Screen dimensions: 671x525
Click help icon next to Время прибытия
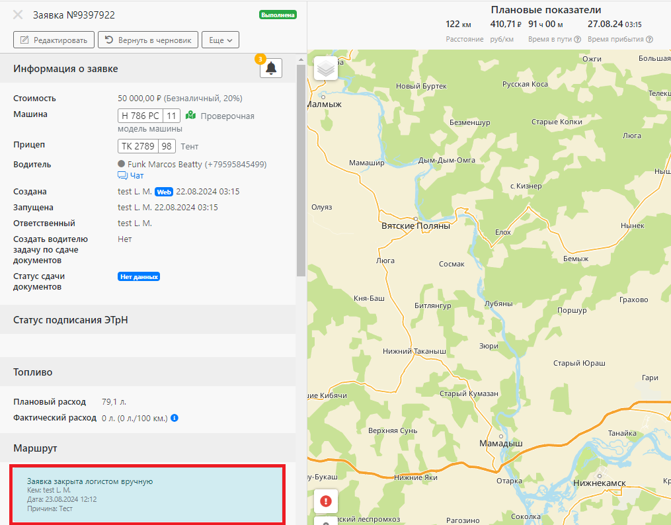coord(649,40)
